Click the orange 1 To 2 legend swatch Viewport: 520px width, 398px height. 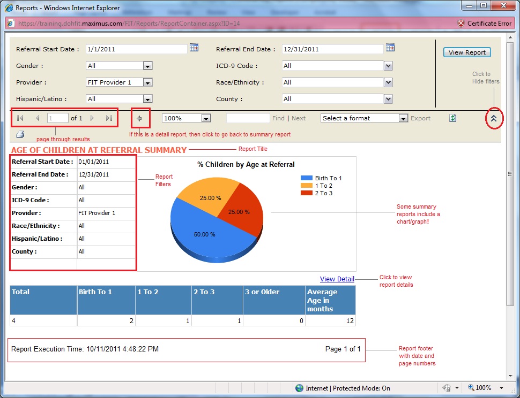pyautogui.click(x=307, y=186)
